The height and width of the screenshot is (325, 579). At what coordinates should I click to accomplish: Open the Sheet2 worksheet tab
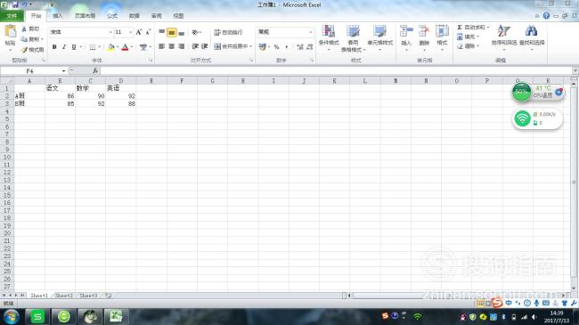[x=64, y=296]
